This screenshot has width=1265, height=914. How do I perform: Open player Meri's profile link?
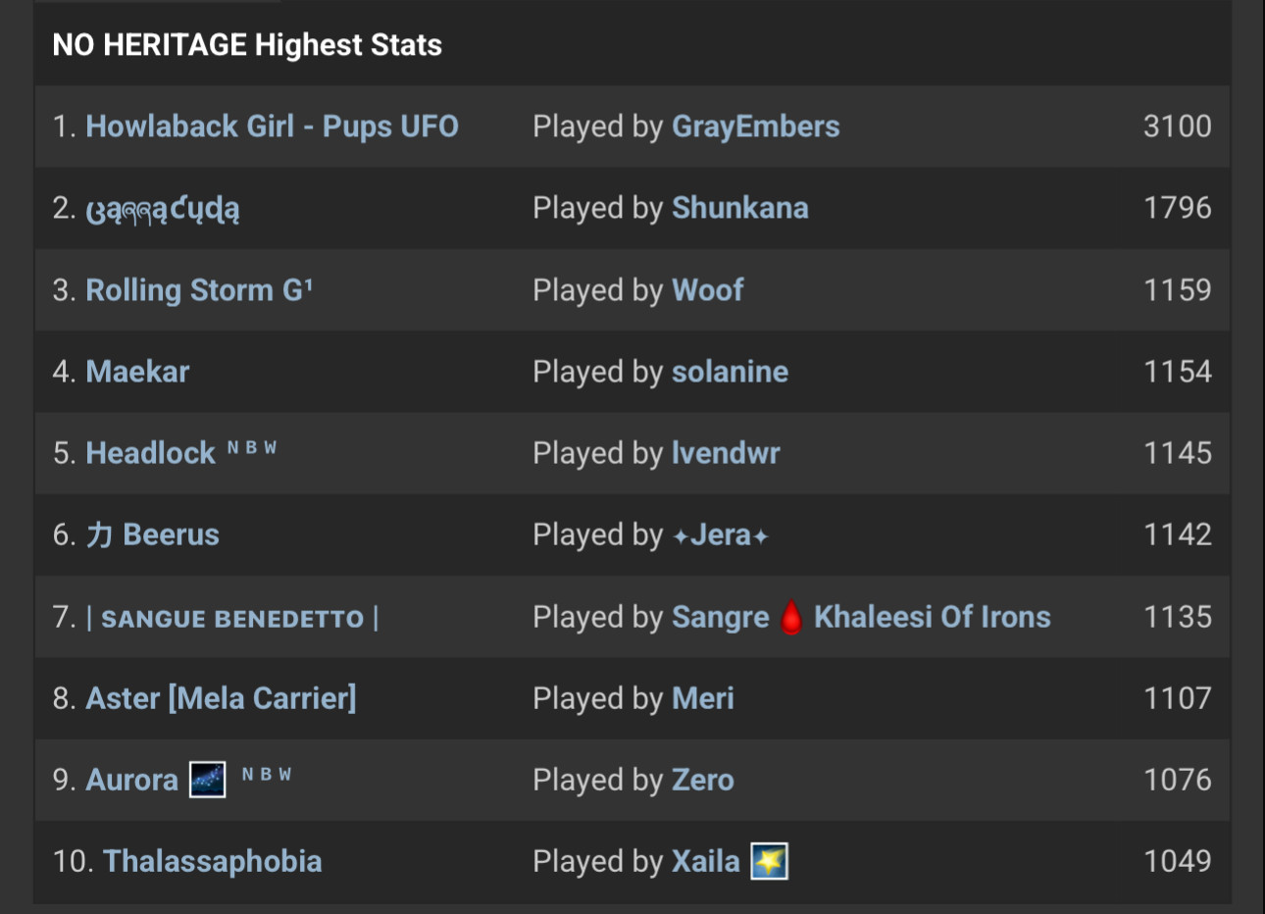click(x=703, y=698)
